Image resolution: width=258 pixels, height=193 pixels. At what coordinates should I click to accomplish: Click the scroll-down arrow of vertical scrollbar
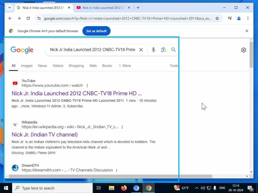[x=251, y=172]
